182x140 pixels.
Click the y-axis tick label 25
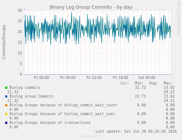20,21
